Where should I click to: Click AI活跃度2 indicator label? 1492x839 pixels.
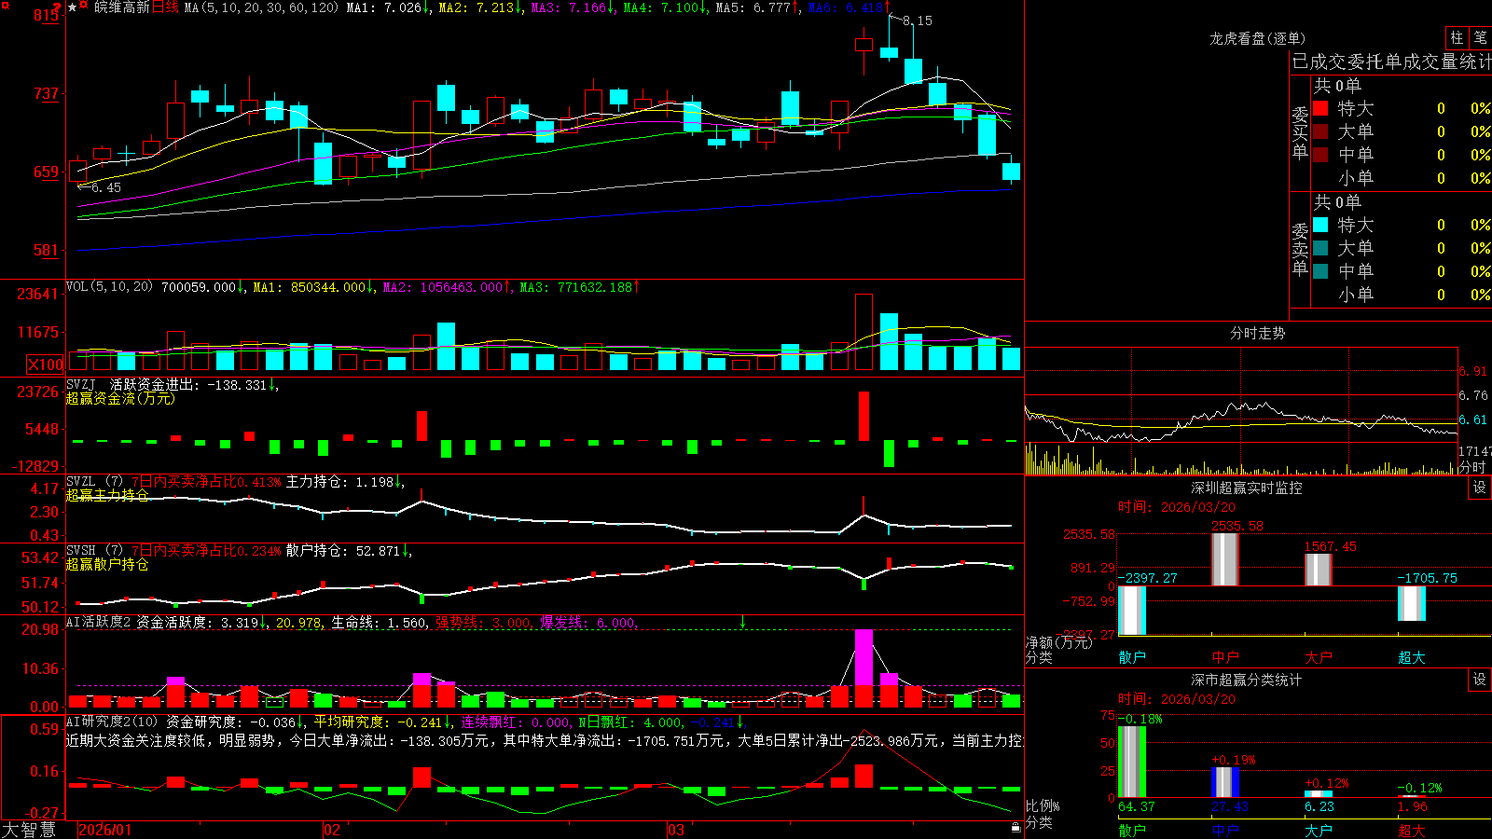click(x=99, y=622)
